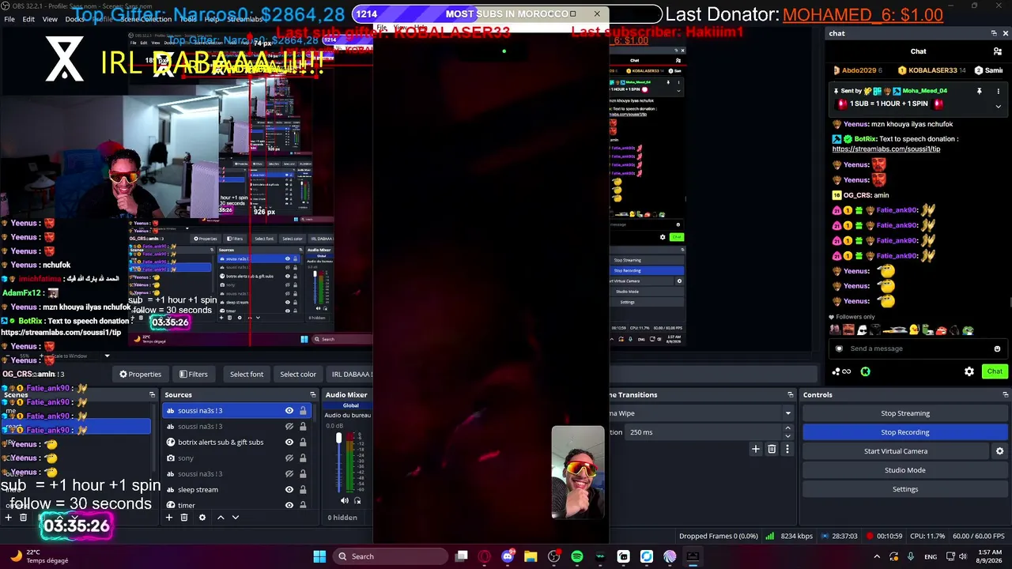Open virtual camera configuration gear
Image resolution: width=1012 pixels, height=569 pixels.
pyautogui.click(x=999, y=451)
